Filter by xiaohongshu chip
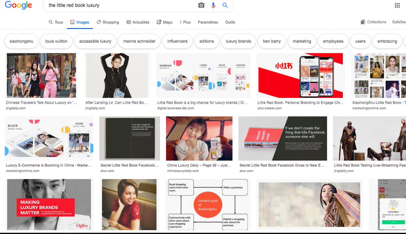The image size is (406, 234). coord(21,41)
